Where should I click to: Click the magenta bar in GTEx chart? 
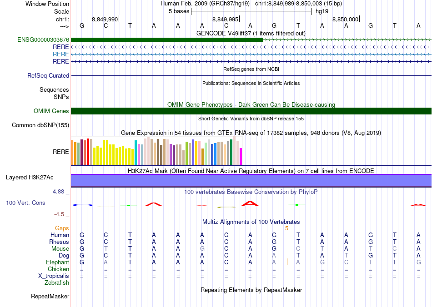click(x=241, y=156)
